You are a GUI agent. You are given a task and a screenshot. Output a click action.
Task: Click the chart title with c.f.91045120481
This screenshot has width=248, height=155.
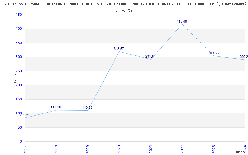pyautogui.click(x=124, y=4)
